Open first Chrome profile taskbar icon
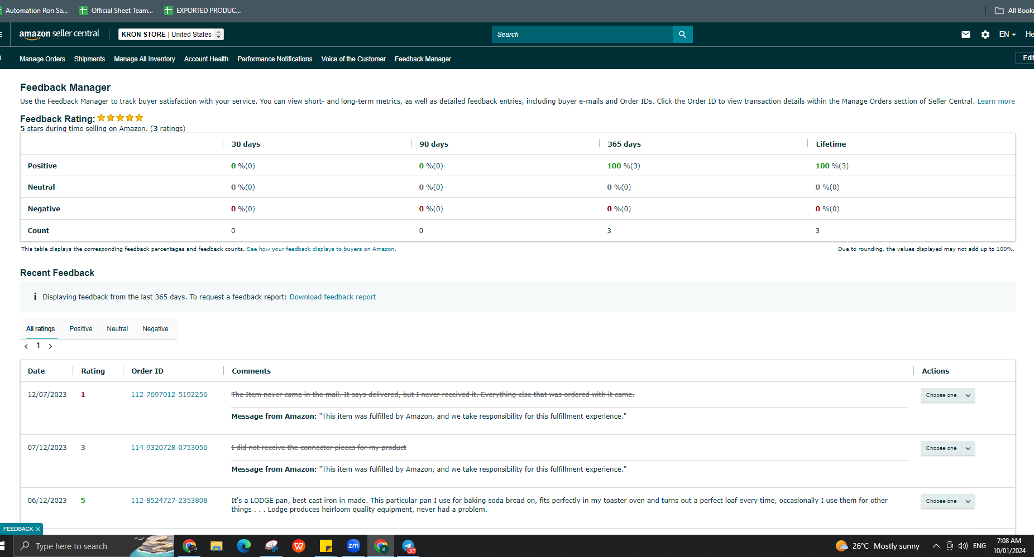This screenshot has width=1034, height=557. pos(190,546)
